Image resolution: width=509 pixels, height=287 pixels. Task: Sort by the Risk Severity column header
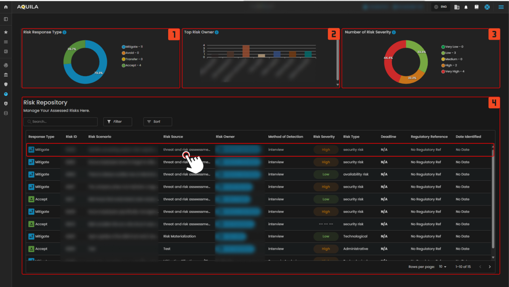click(324, 137)
